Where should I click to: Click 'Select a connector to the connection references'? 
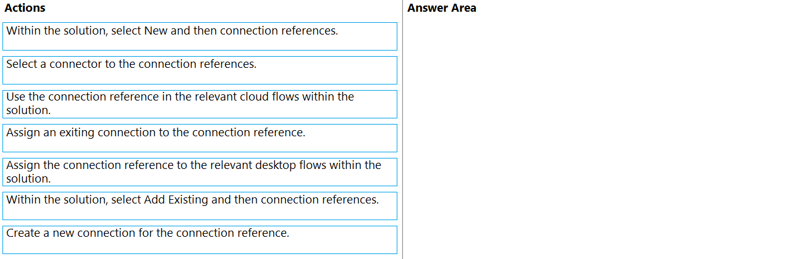click(200, 70)
